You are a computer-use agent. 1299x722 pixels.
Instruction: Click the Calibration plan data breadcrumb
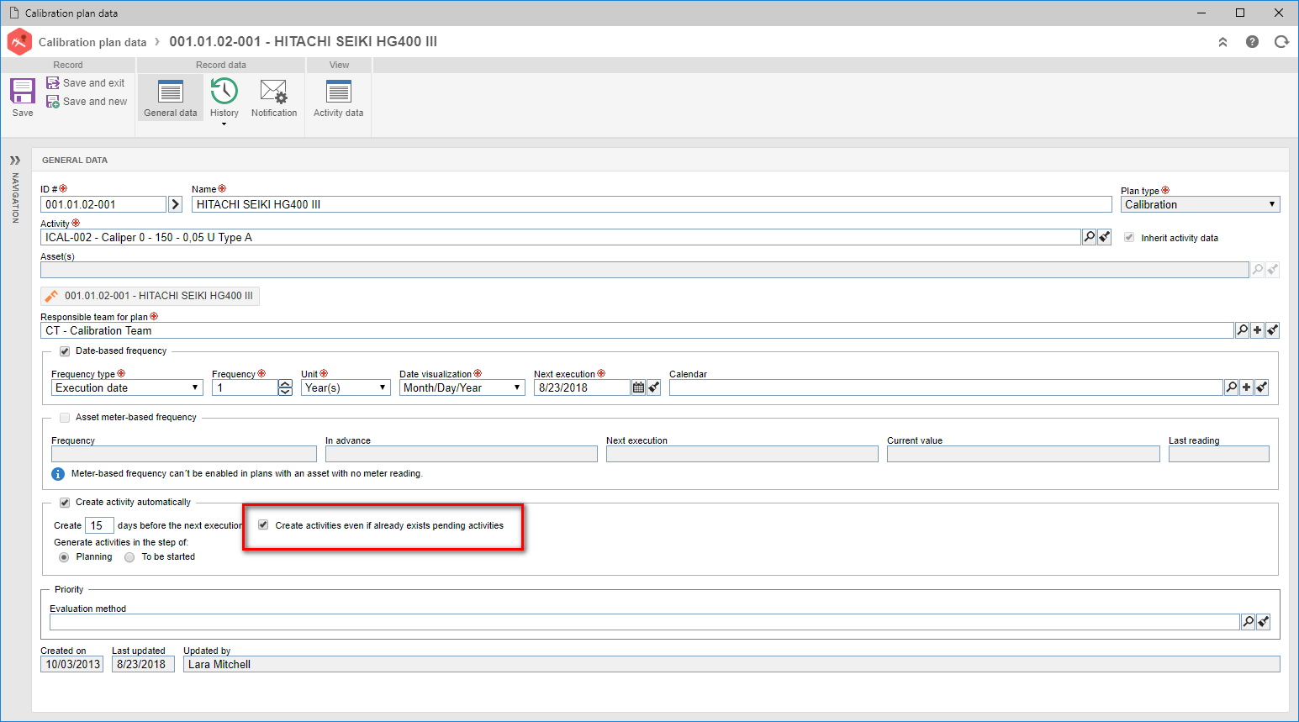pyautogui.click(x=92, y=42)
